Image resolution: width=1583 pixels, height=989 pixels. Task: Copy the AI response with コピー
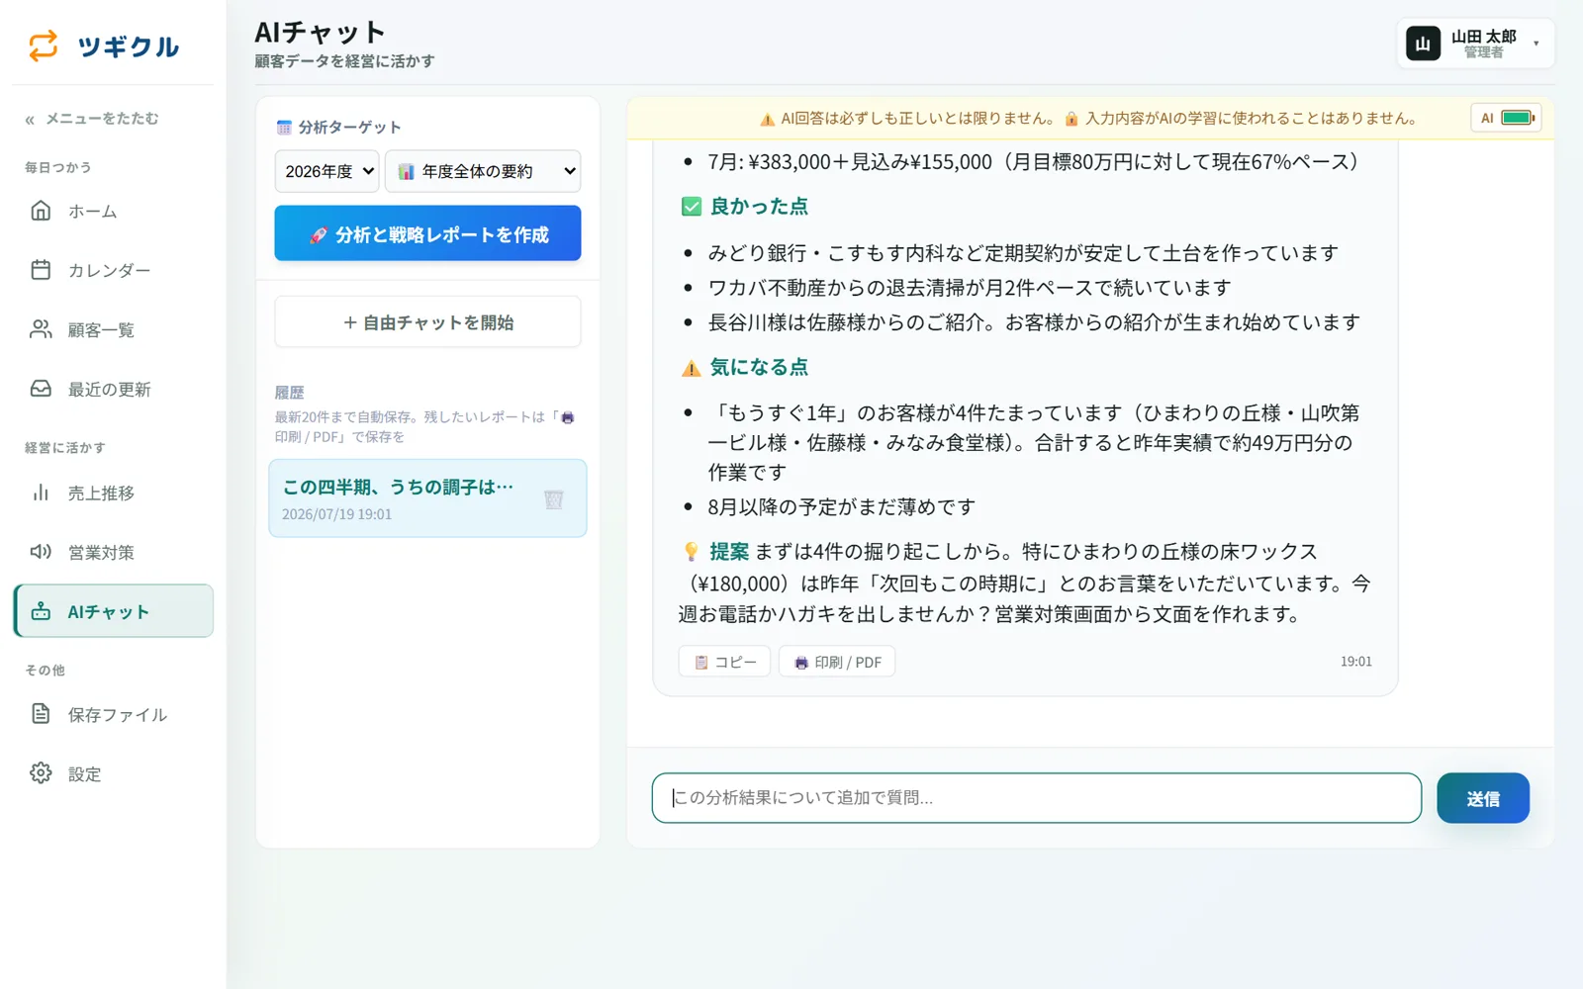(724, 662)
